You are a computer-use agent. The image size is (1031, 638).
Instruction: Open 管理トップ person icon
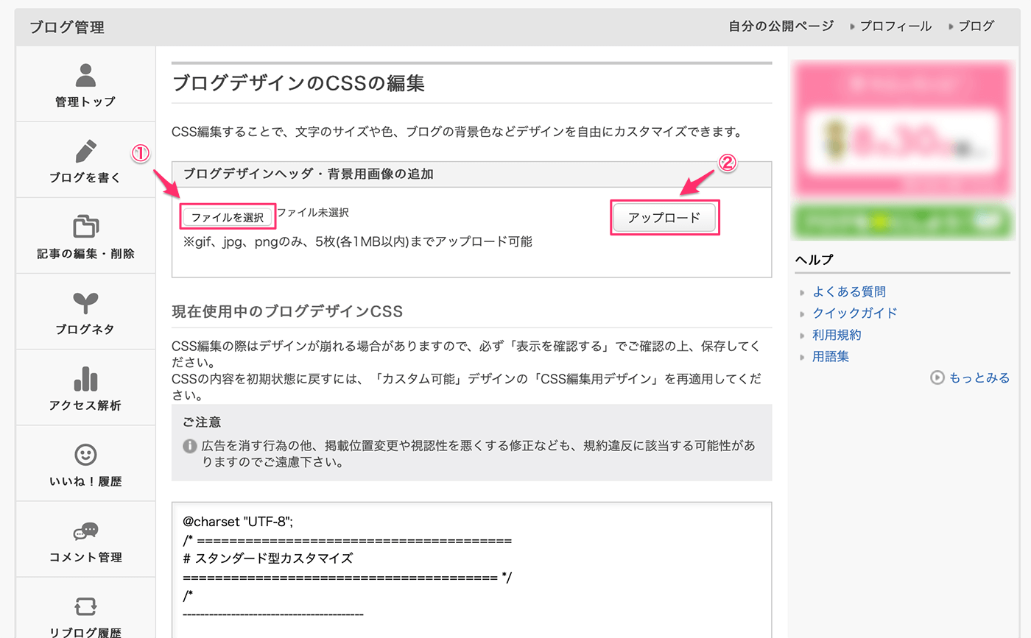coord(85,75)
